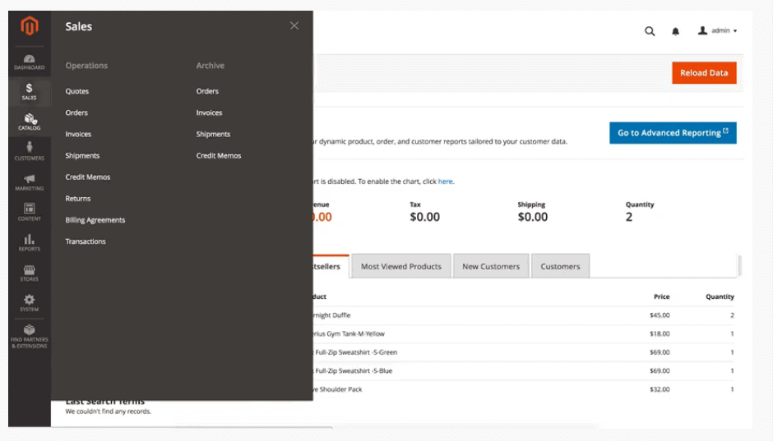Click the 'here' chart enable link
The image size is (773, 441).
445,181
